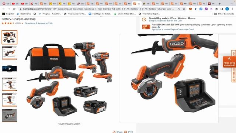Click the Share link below the image
The width and height of the screenshot is (236, 133).
(x=118, y=132)
